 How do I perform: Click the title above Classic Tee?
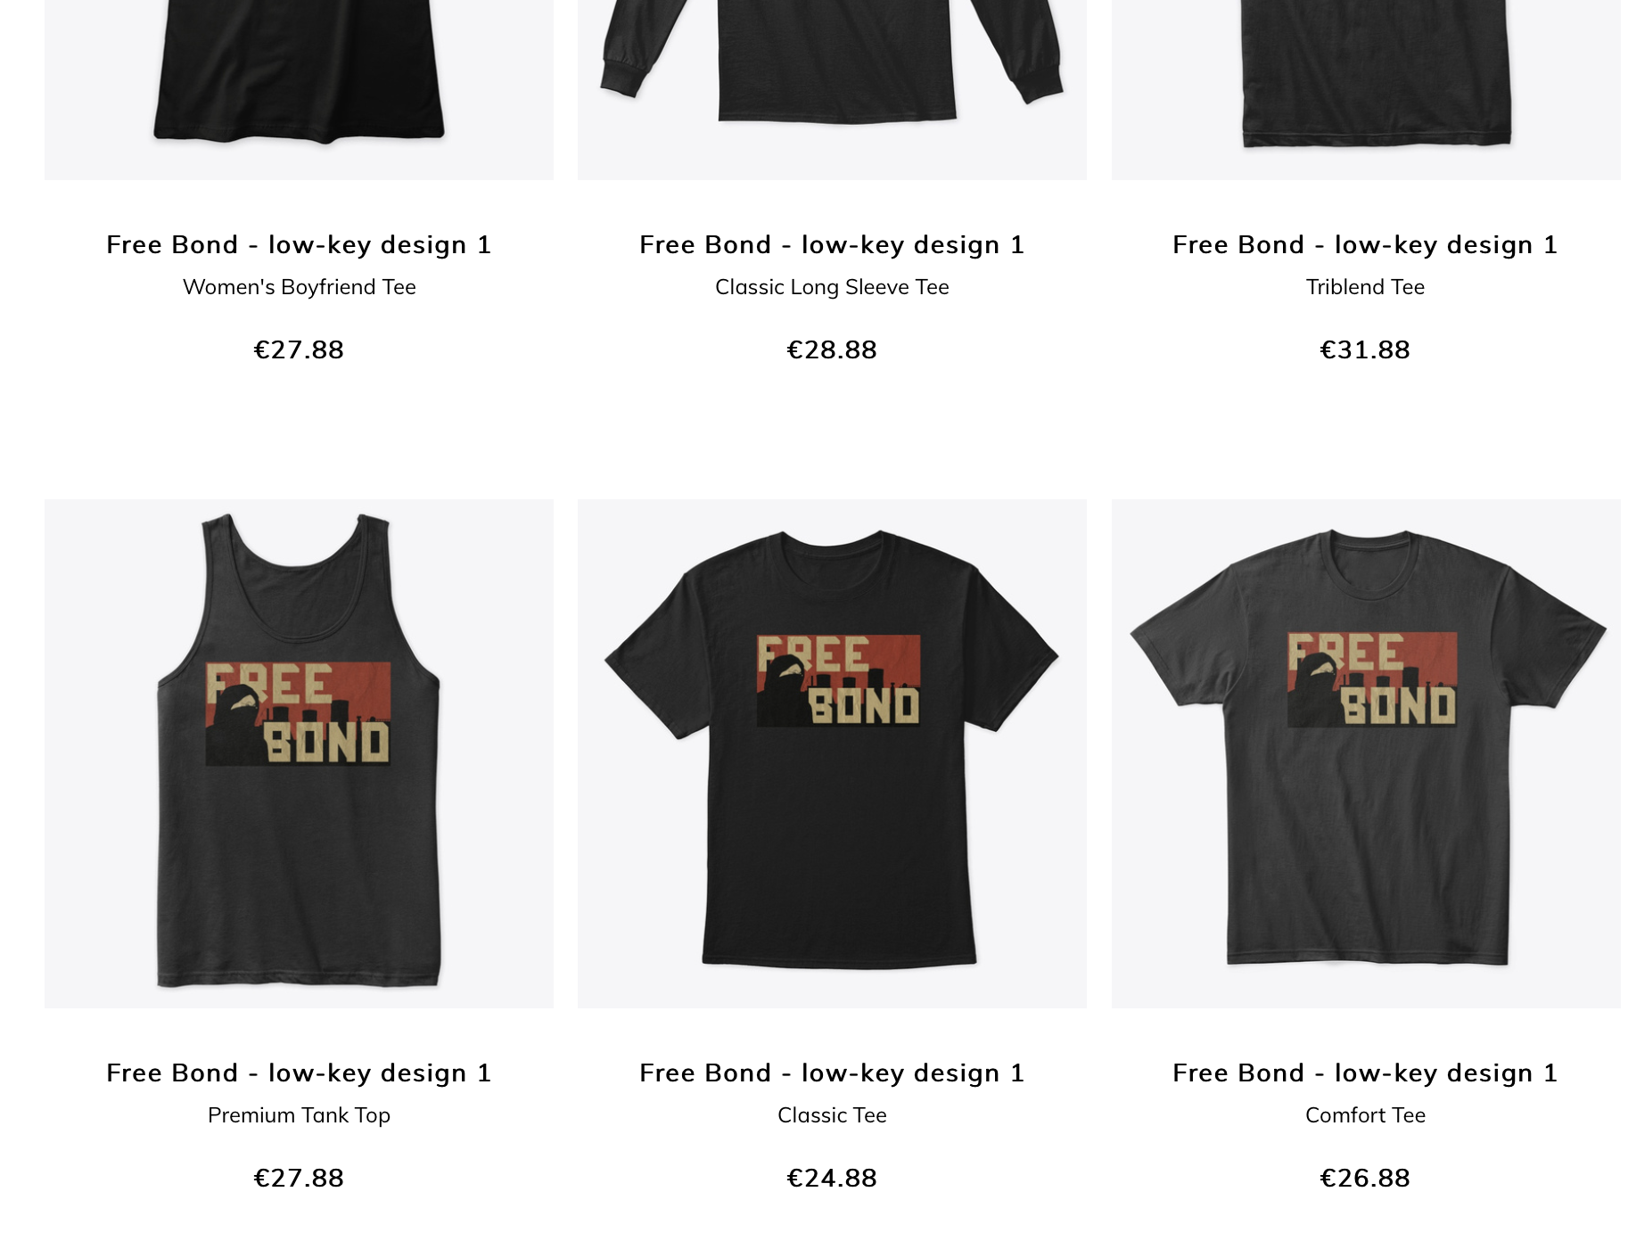point(832,1073)
